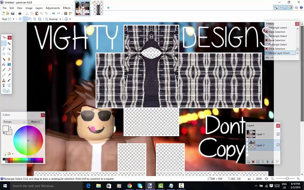The height and width of the screenshot is (190, 304).
Task: Toggle the pixel grid icon
Action: (x=66, y=13)
